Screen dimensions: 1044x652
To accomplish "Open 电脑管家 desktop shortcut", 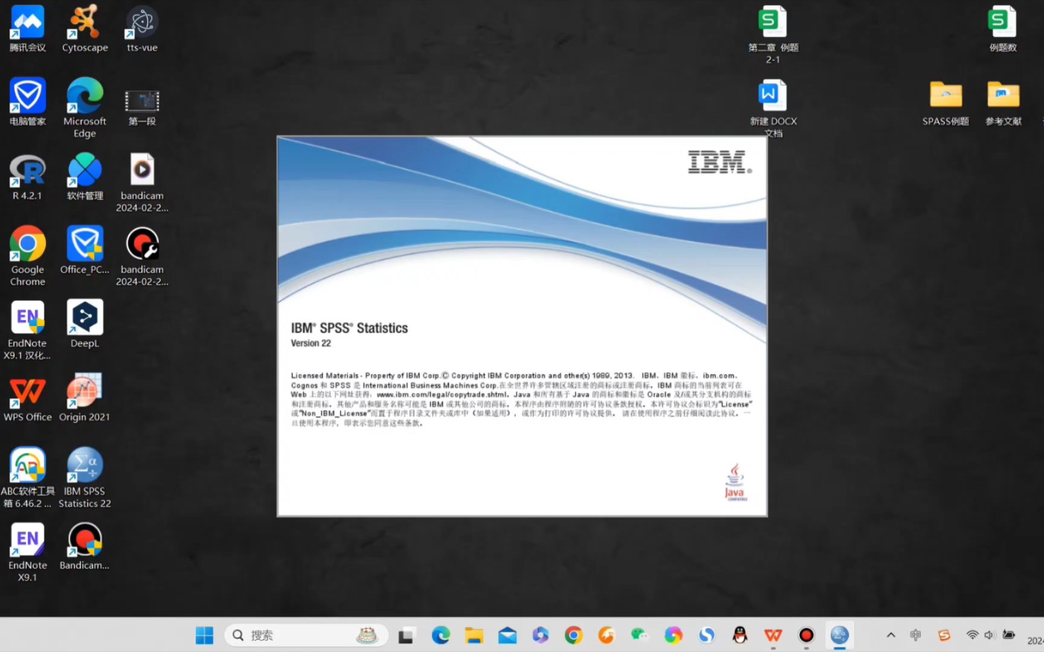I will [28, 103].
